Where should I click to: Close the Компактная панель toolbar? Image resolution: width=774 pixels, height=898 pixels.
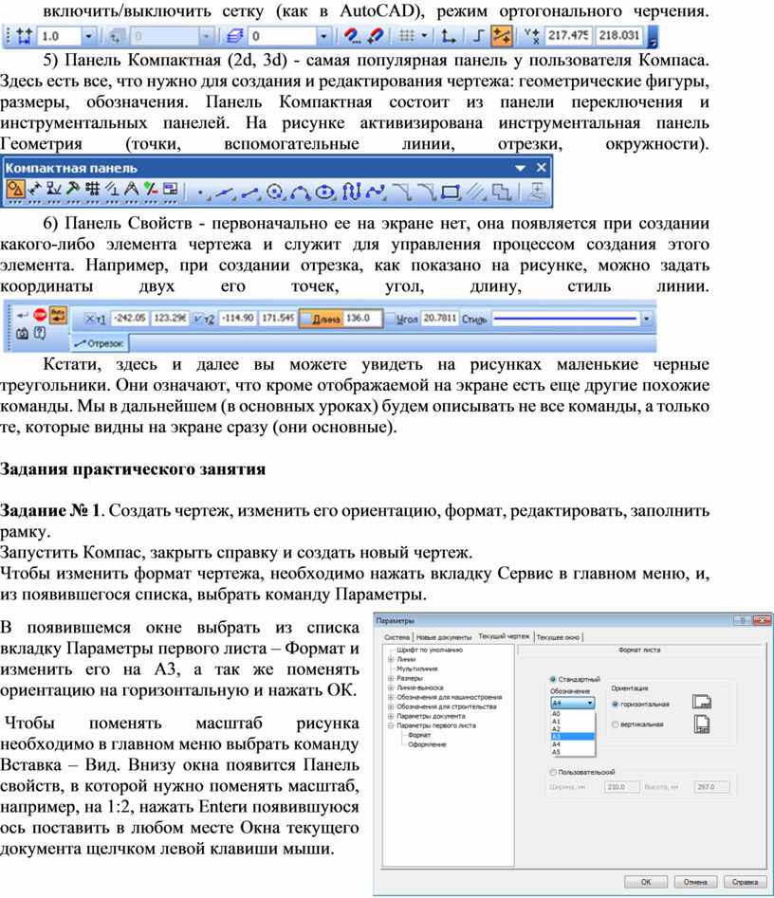click(x=542, y=167)
